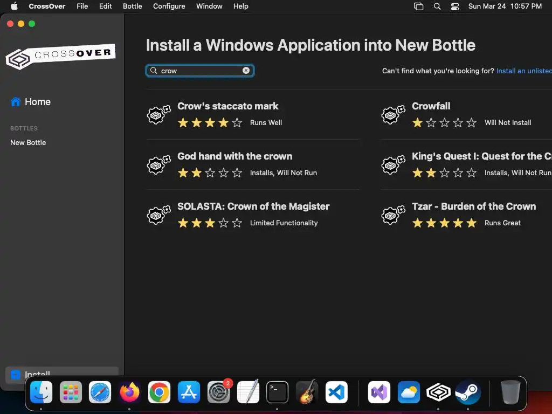The width and height of the screenshot is (552, 414).
Task: Open Finder from the dock
Action: click(41, 392)
